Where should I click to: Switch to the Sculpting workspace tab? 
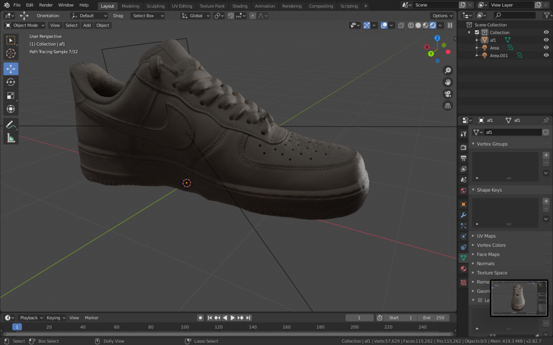pyautogui.click(x=156, y=6)
